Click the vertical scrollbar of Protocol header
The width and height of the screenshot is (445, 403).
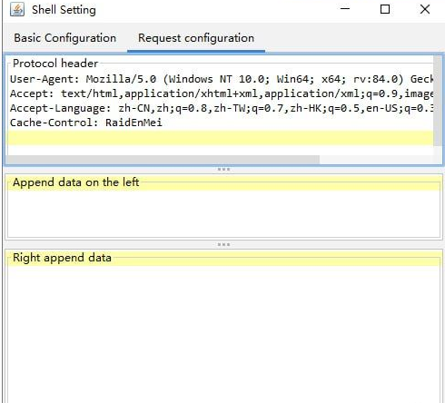point(438,101)
